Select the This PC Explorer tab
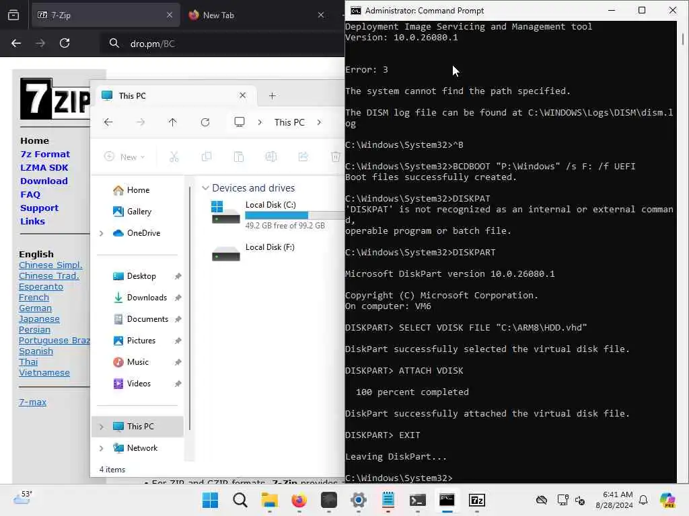 (174, 95)
